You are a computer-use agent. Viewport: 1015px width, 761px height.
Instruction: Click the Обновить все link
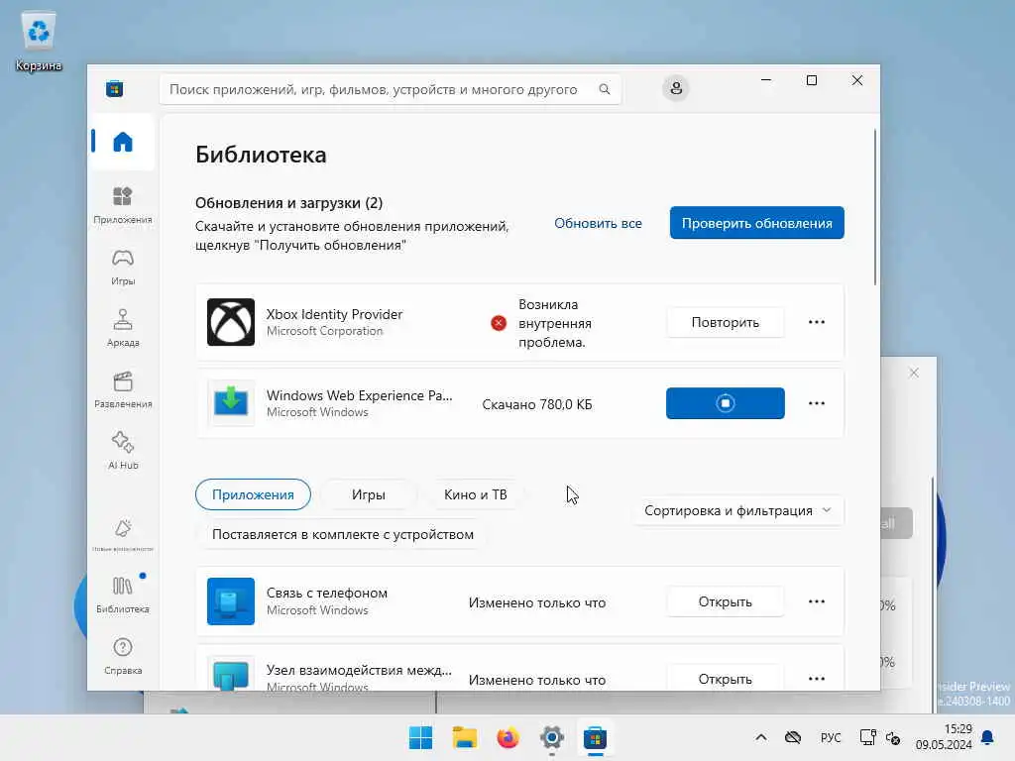point(598,223)
